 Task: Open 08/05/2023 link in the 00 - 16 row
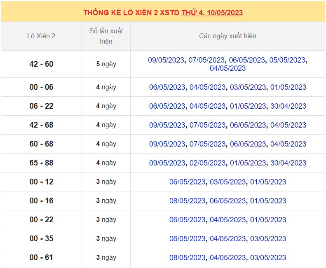point(187,201)
